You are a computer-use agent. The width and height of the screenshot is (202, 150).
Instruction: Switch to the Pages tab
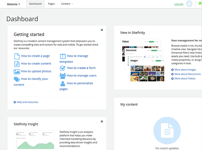pos(51,4)
